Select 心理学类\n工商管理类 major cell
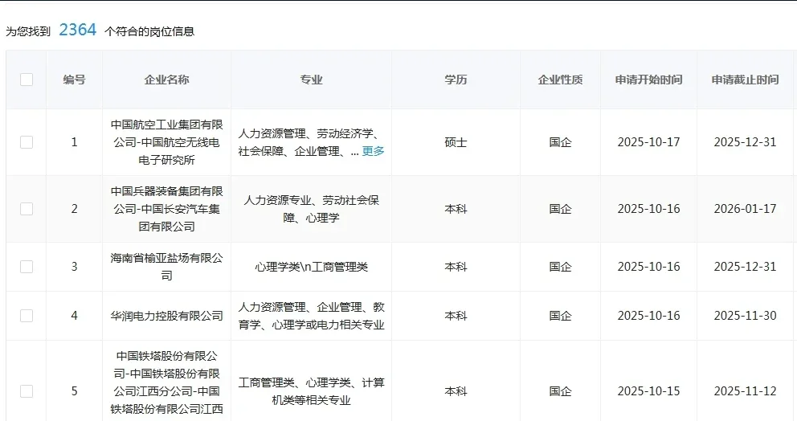The width and height of the screenshot is (797, 421). click(311, 267)
